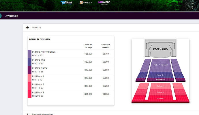199x115 pixels.
Task: Click the fullticket logo in the banner
Action: click(x=66, y=3)
